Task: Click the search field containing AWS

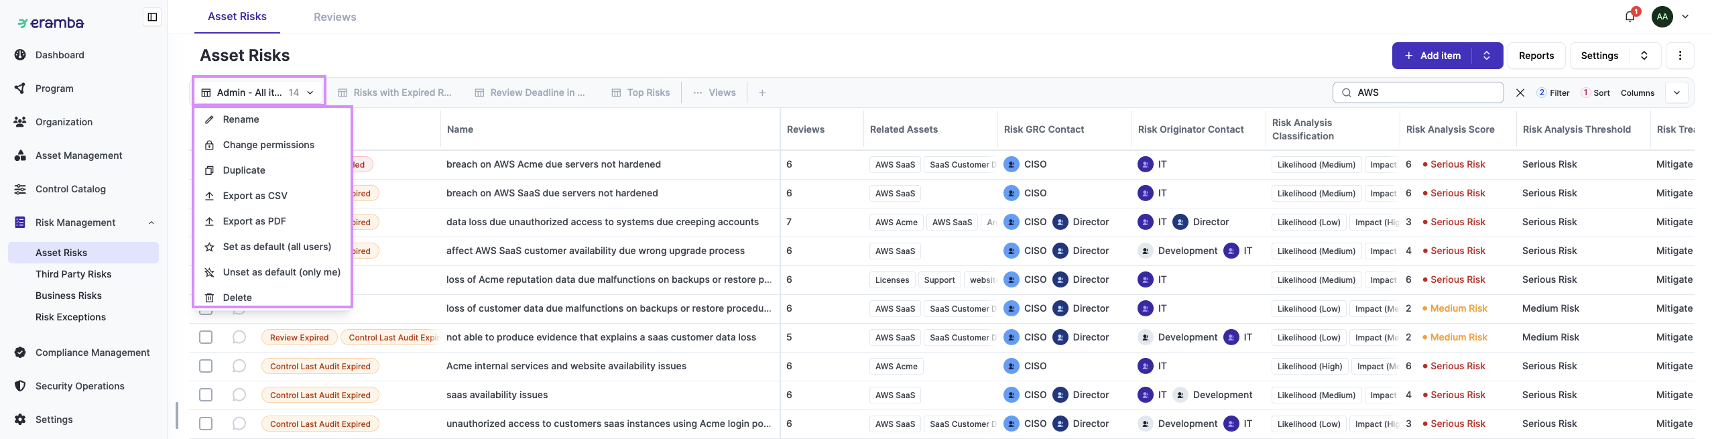Action: pyautogui.click(x=1424, y=92)
